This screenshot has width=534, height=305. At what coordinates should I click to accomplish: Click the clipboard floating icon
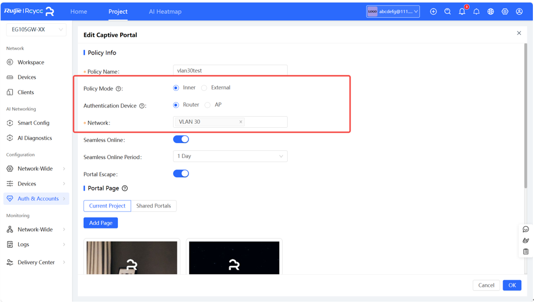pyautogui.click(x=526, y=252)
